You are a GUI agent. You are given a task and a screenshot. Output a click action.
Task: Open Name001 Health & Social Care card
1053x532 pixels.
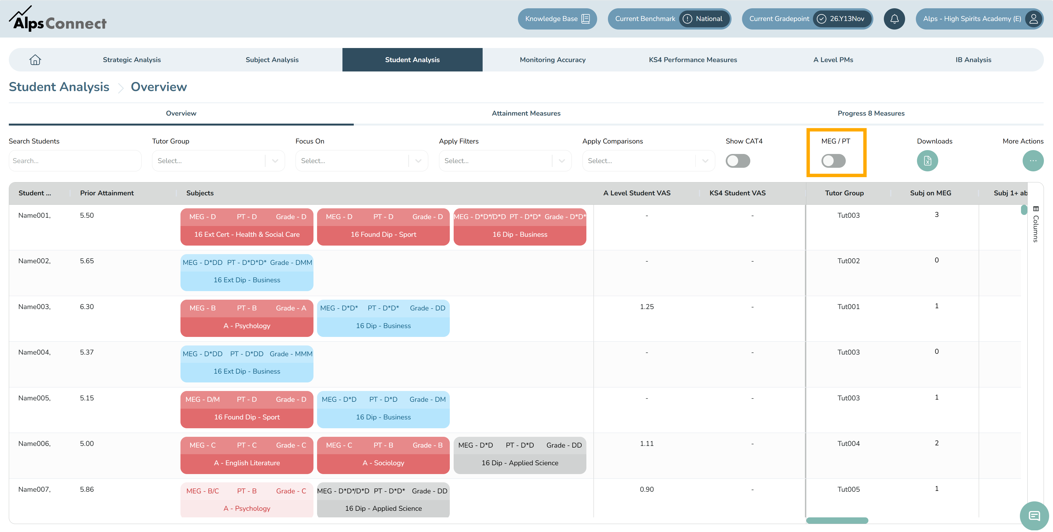click(247, 227)
